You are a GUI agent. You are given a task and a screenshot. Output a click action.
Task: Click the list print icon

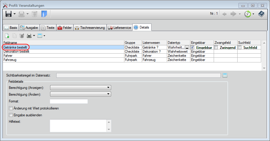pos(29,36)
